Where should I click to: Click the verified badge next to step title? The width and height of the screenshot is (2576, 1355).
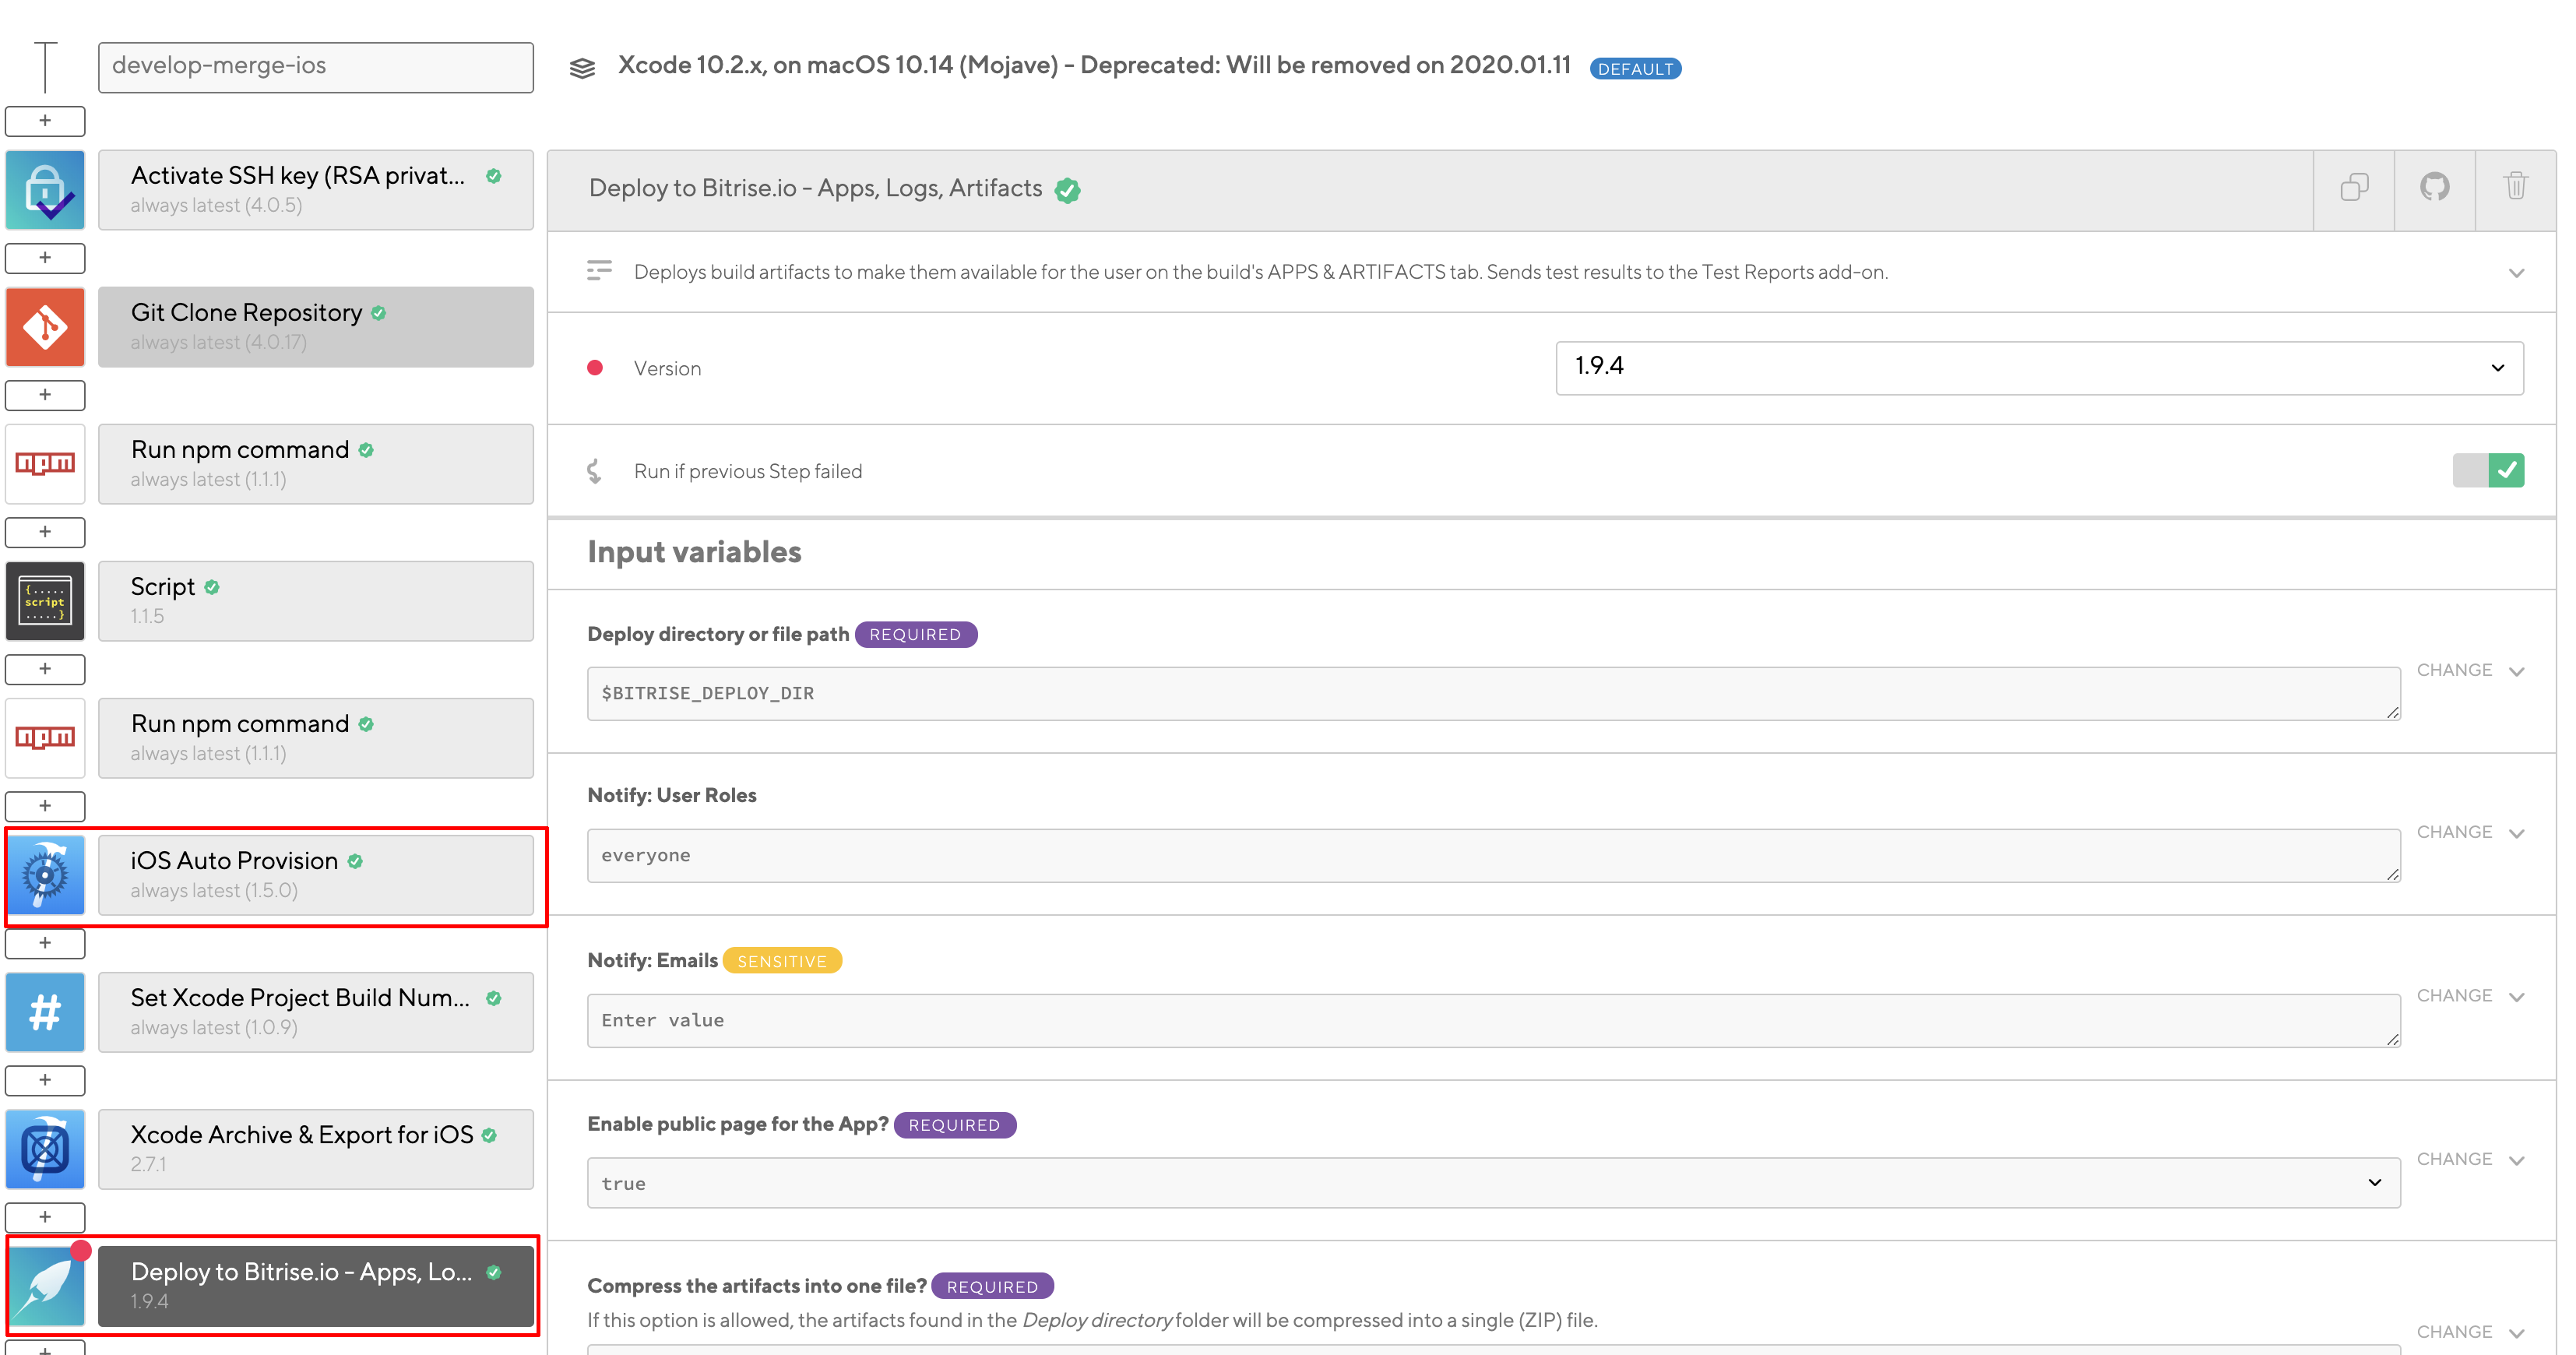(1068, 190)
